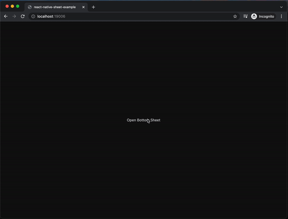288x219 pixels.
Task: Maximize window with the green button
Action: (18, 6)
